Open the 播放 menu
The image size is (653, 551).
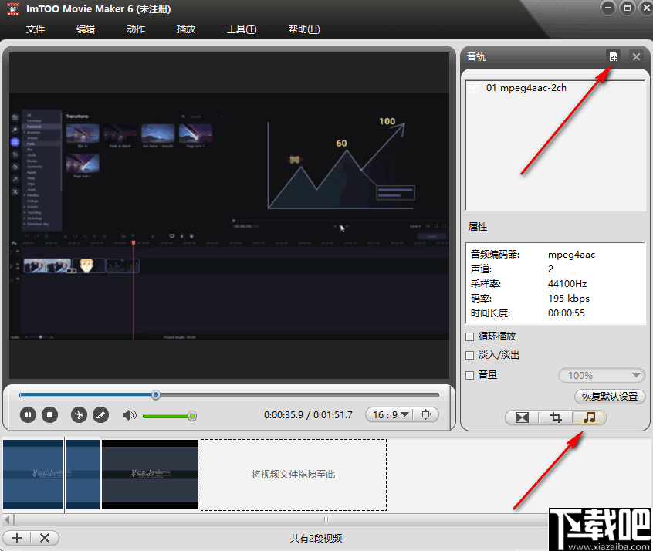pyautogui.click(x=185, y=29)
